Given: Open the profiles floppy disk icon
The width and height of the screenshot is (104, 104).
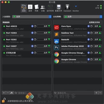Looking at the screenshot, I should [58, 8].
